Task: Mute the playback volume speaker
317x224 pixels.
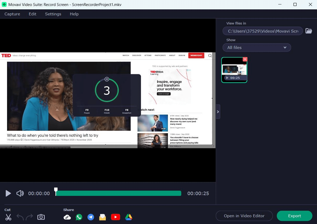Action: (20, 193)
